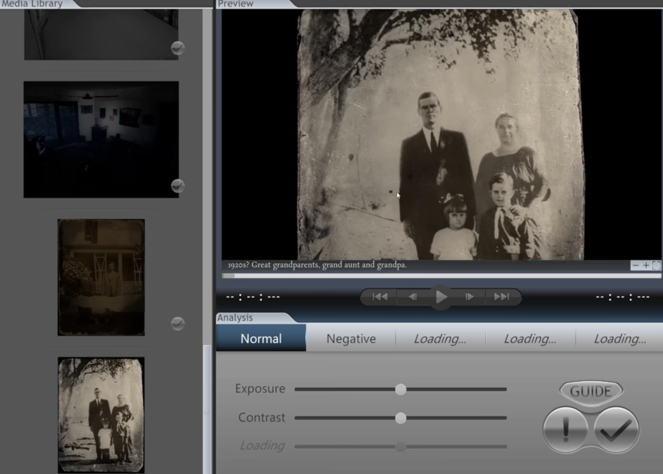Viewport: 663px width, 474px height.
Task: Select the Normal analysis mode
Action: click(x=261, y=339)
